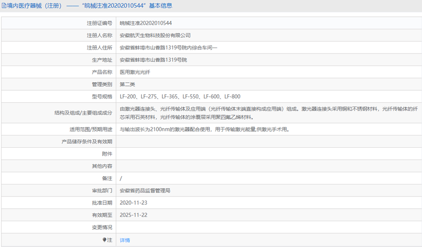Click the 批准日期 label
The height and width of the screenshot is (247, 422).
[x=102, y=203]
